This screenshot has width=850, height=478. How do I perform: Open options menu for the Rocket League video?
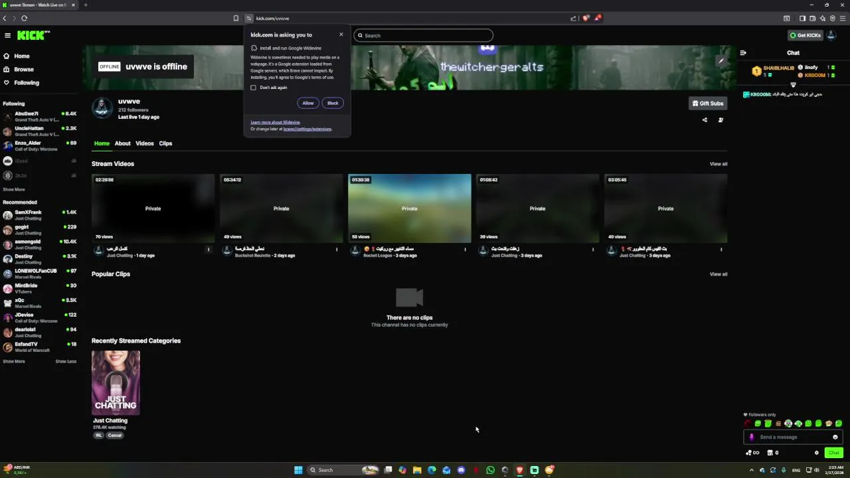[465, 250]
